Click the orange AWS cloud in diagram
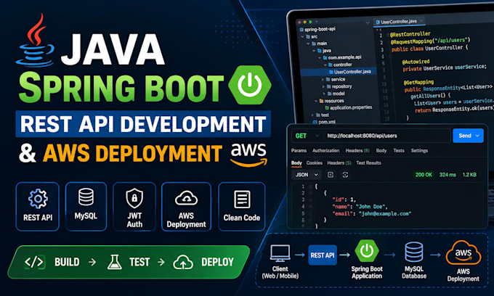 click(x=463, y=253)
